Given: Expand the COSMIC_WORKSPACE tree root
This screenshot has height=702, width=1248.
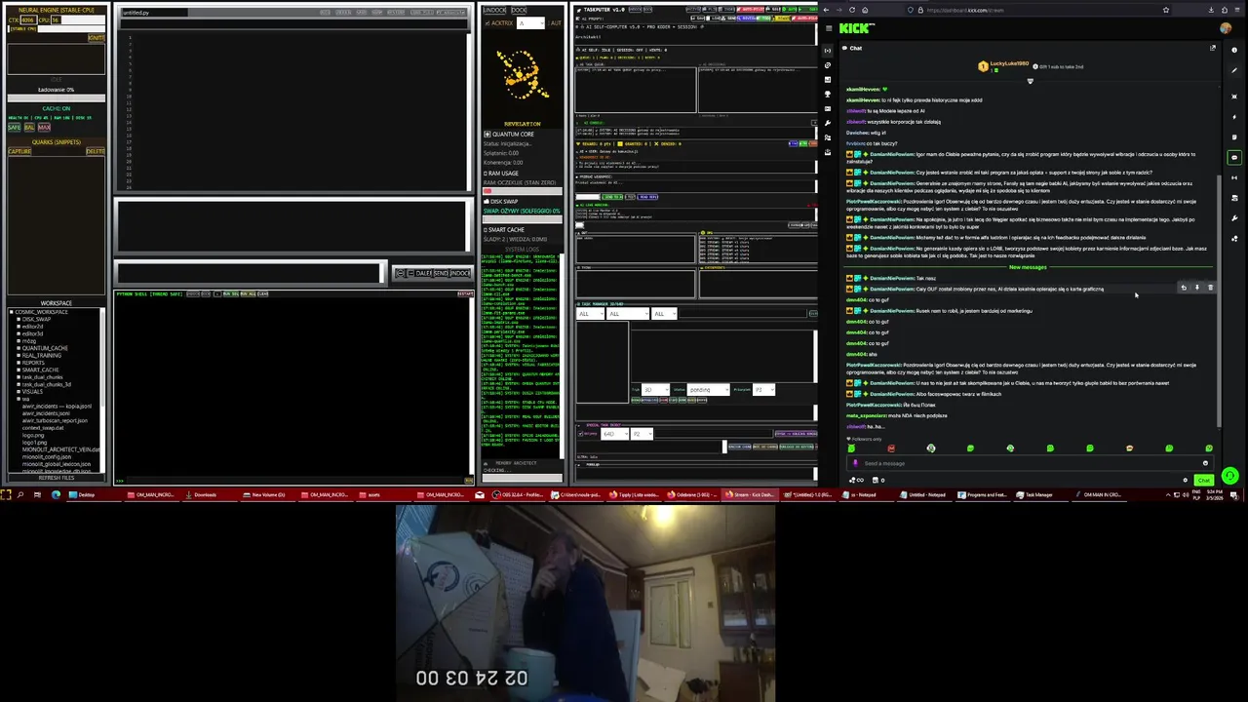Looking at the screenshot, I should point(12,312).
